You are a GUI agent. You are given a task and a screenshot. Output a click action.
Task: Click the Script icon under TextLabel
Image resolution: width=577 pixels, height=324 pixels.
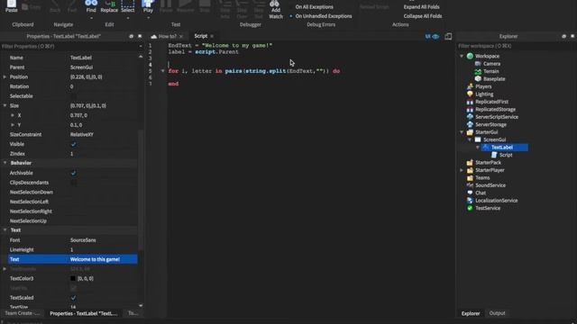click(494, 155)
